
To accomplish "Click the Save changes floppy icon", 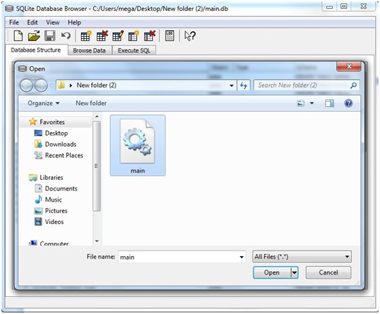I will pos(50,36).
